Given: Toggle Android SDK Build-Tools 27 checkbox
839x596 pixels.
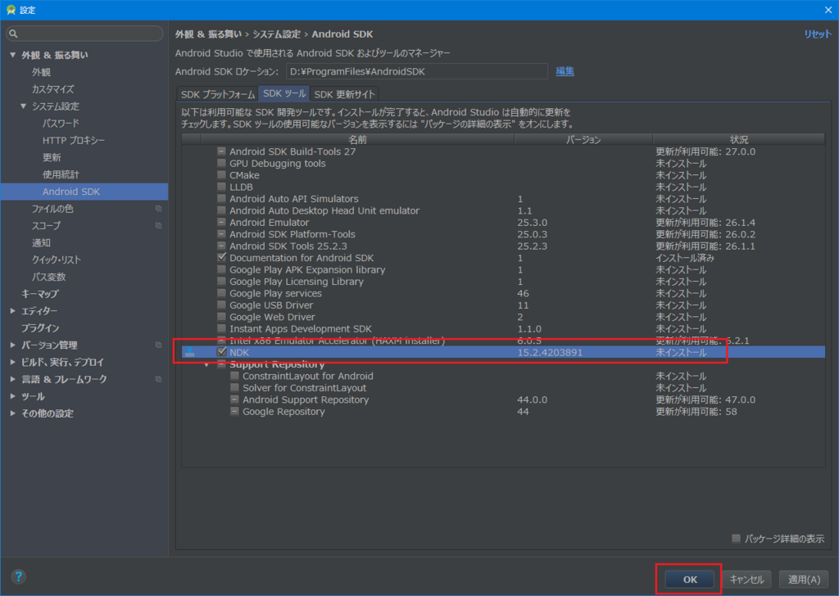Looking at the screenshot, I should [x=221, y=151].
